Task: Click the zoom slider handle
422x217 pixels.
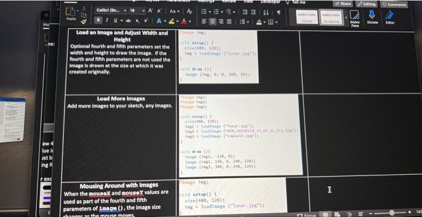Action: (x=392, y=213)
